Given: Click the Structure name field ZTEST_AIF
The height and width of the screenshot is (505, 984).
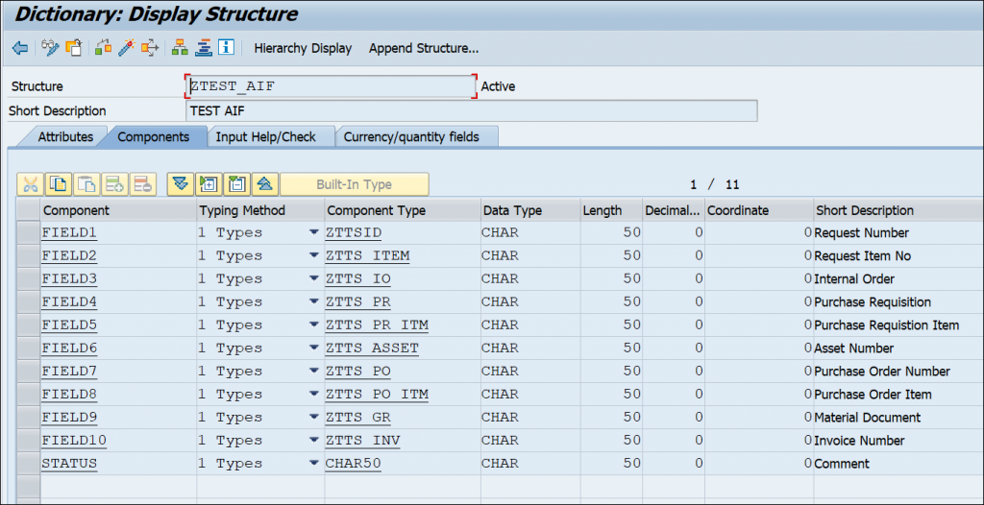Looking at the screenshot, I should coord(331,86).
